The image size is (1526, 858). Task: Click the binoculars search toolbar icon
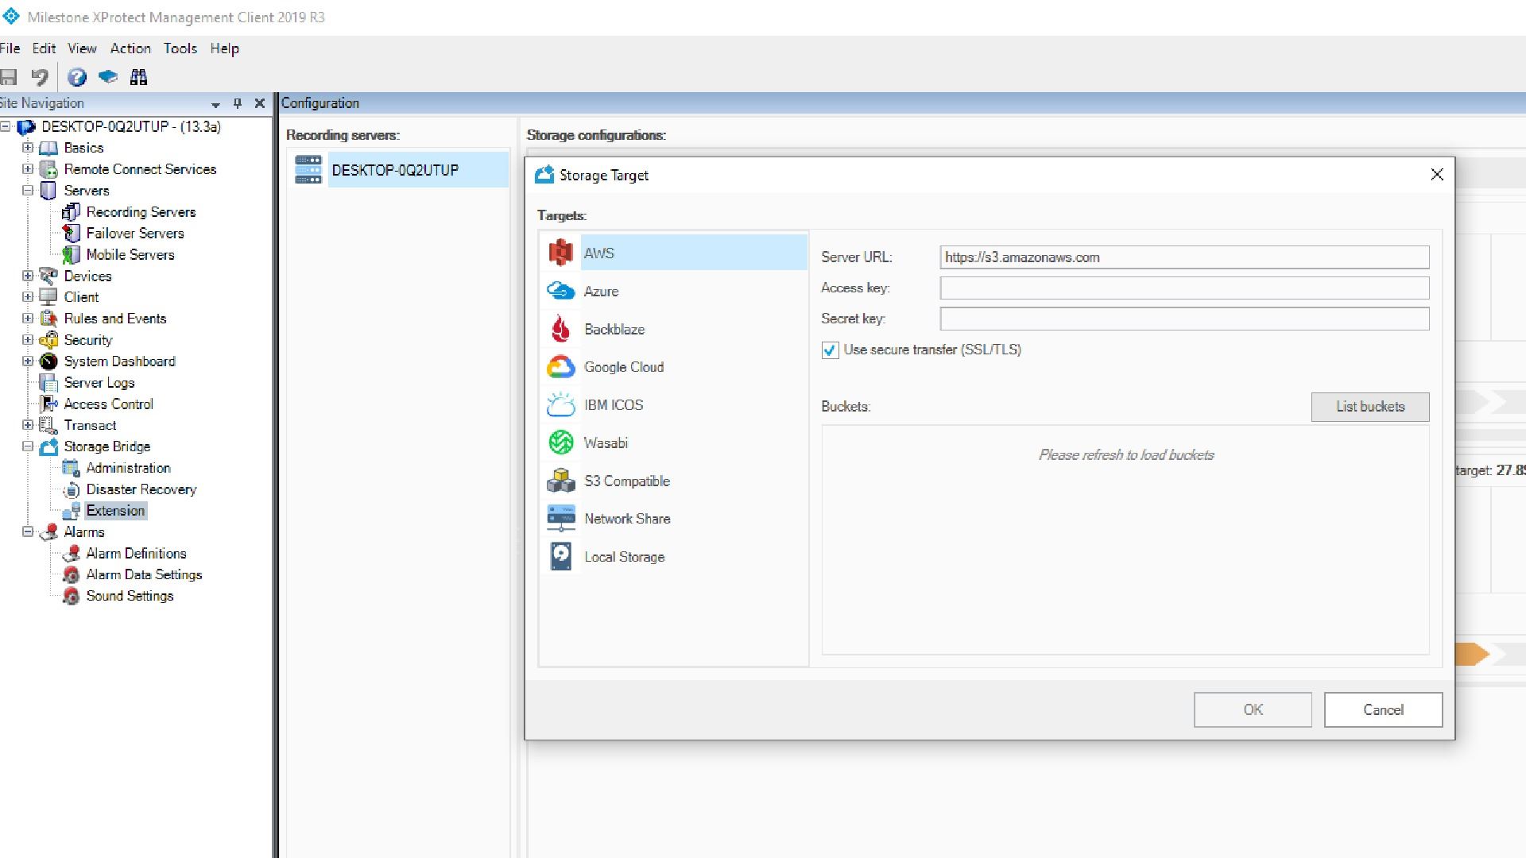[x=139, y=77]
